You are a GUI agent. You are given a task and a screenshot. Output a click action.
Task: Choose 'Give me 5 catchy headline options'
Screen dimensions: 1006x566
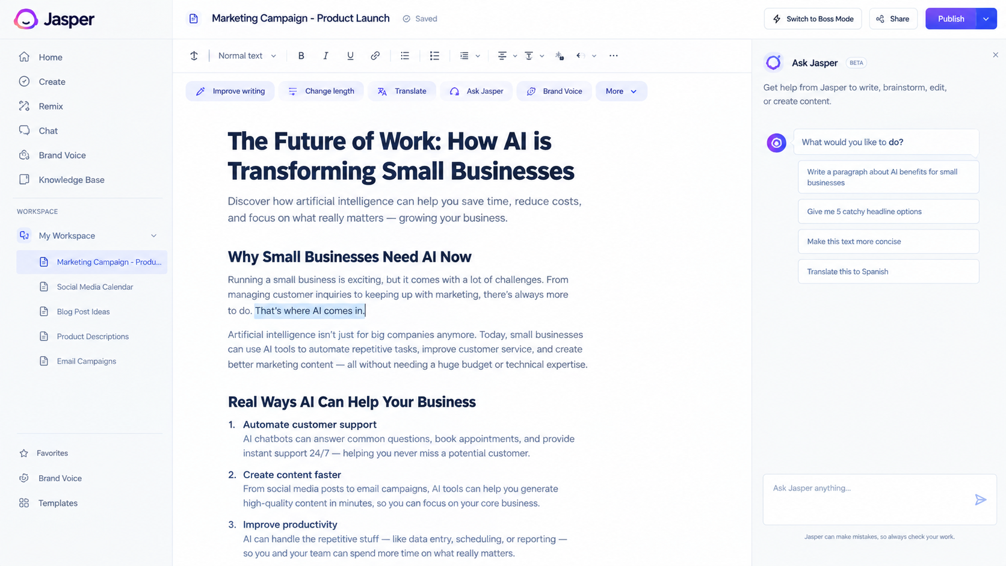[888, 212]
